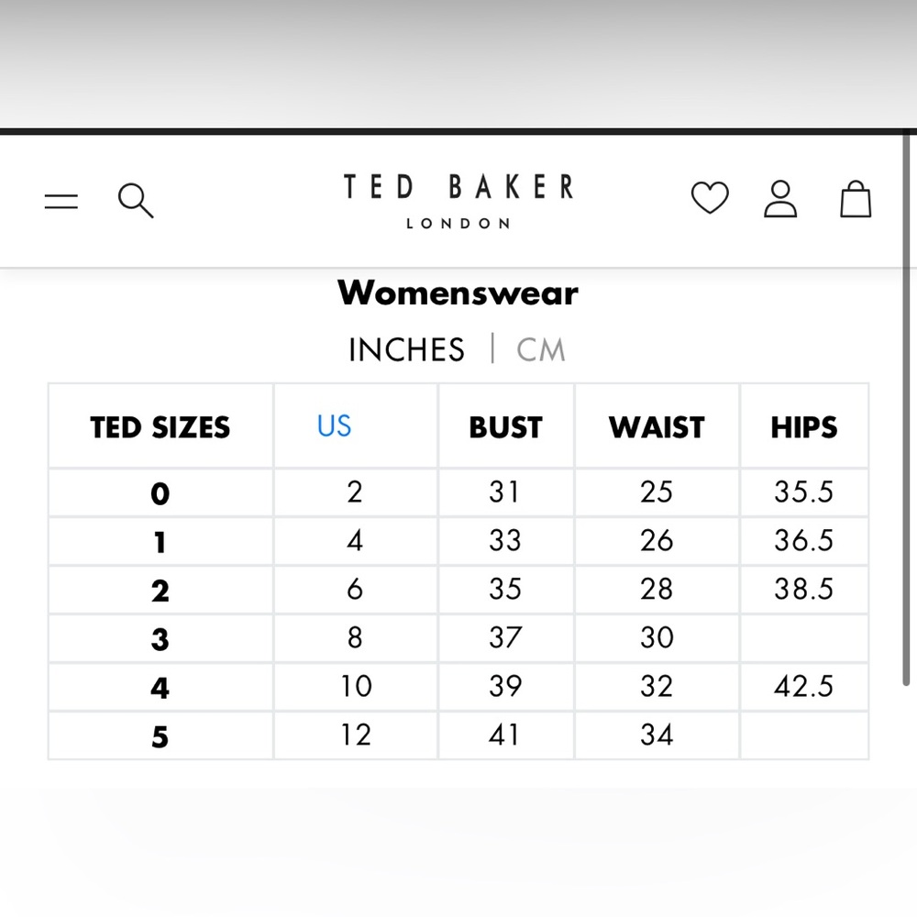Select US size 2 cell

click(355, 492)
